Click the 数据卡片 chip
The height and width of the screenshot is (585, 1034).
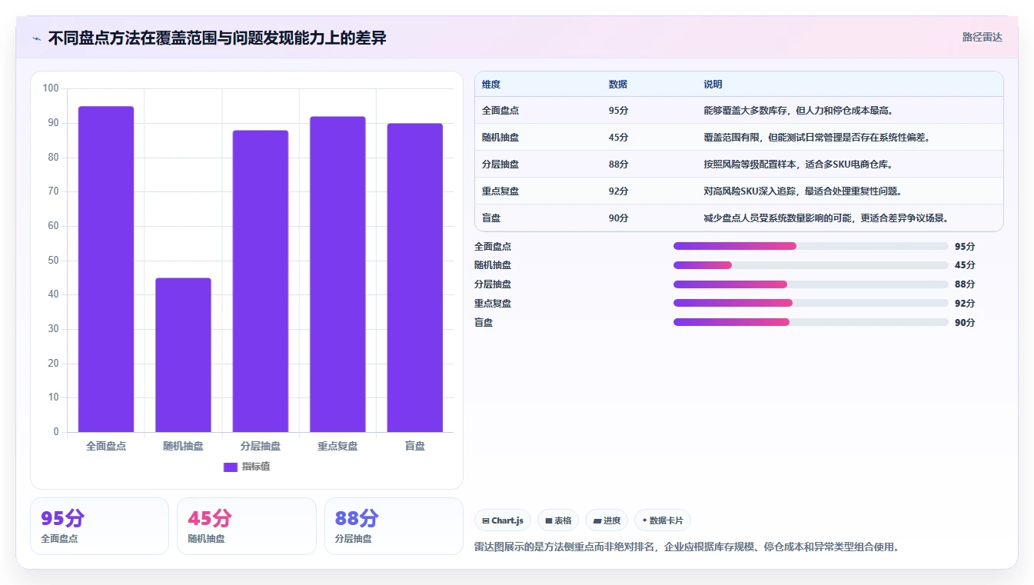663,520
